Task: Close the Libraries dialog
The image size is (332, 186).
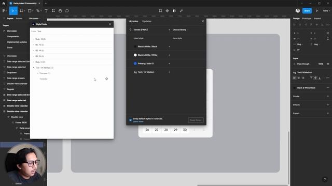Action: click(203, 21)
